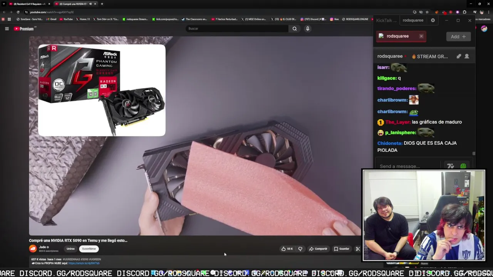
Task: Click the Add + button in KickTalk
Action: pos(458,37)
